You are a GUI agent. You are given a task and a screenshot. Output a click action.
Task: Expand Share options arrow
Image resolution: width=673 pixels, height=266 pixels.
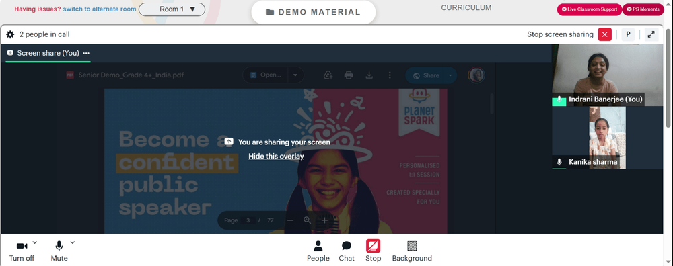[x=450, y=75]
